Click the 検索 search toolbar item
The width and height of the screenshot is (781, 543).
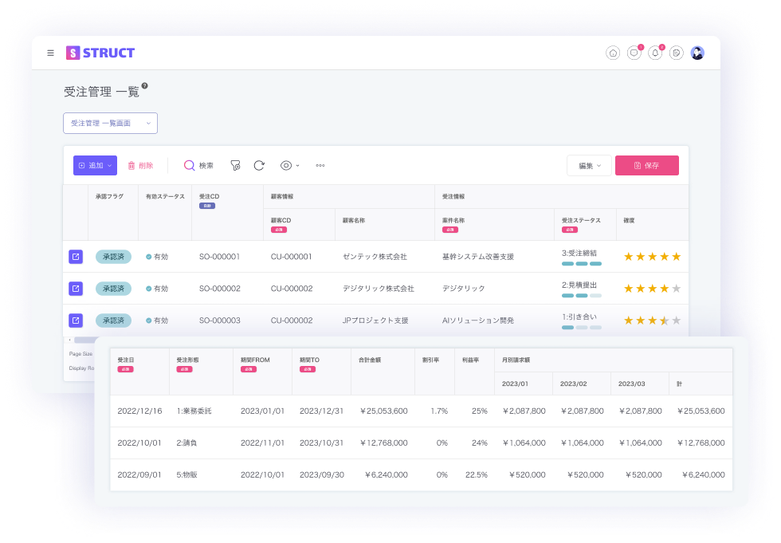pyautogui.click(x=198, y=166)
